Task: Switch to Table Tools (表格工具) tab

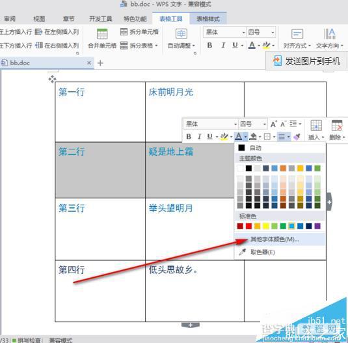Action: [171, 19]
